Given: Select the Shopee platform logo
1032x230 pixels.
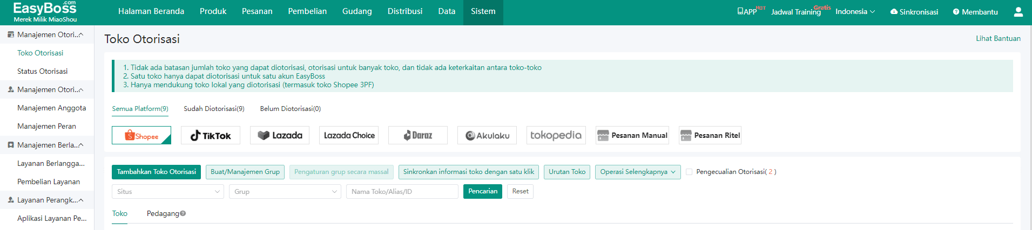Looking at the screenshot, I should 141,135.
